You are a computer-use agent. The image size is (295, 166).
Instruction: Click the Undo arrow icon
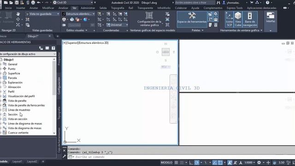pyautogui.click(x=39, y=2)
